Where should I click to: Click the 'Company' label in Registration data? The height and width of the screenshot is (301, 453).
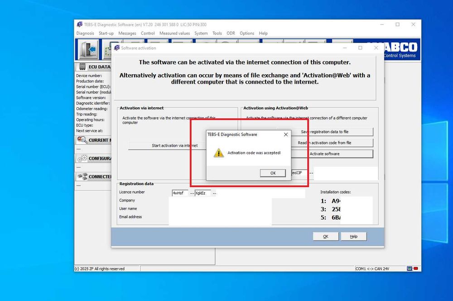127,200
